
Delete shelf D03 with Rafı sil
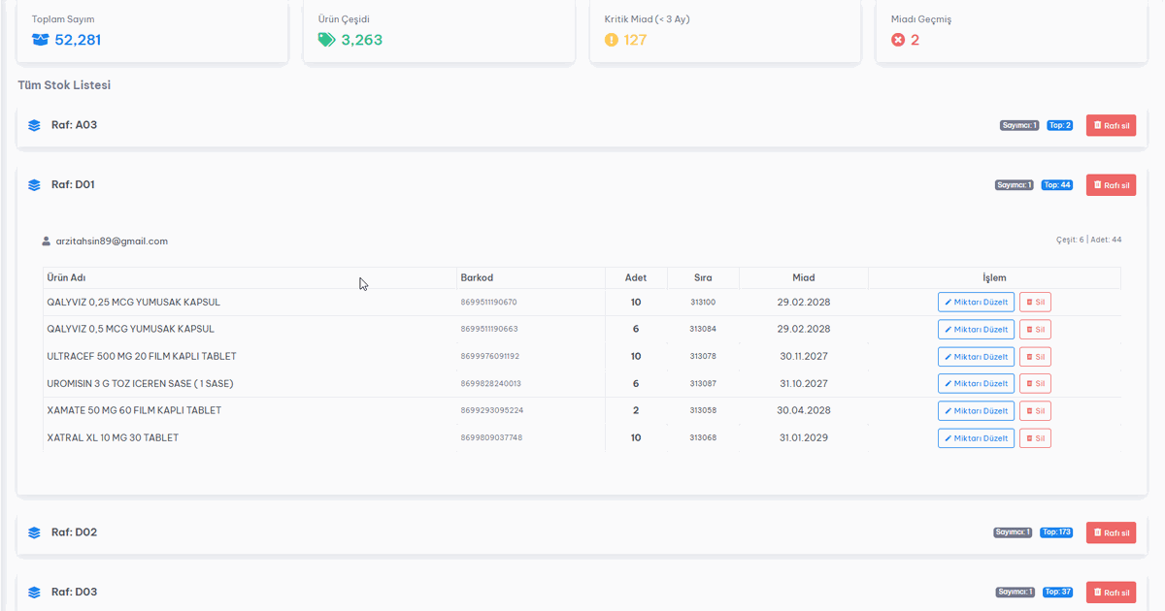(1111, 592)
